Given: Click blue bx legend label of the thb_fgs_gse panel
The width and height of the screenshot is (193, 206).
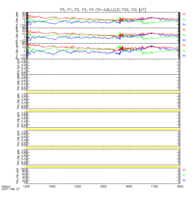Looking at the screenshot, I should [184, 40].
